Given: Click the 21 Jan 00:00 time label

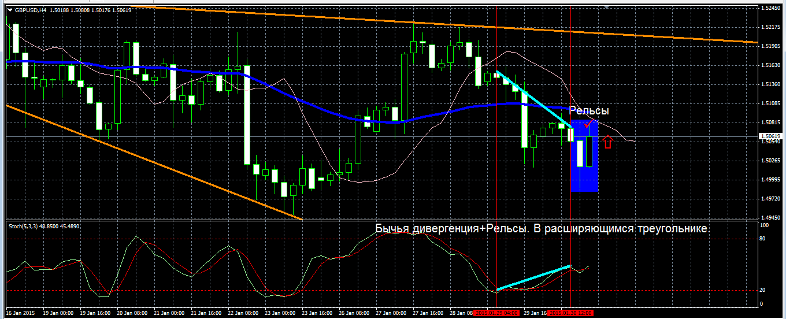Looking at the screenshot, I should pos(170,313).
